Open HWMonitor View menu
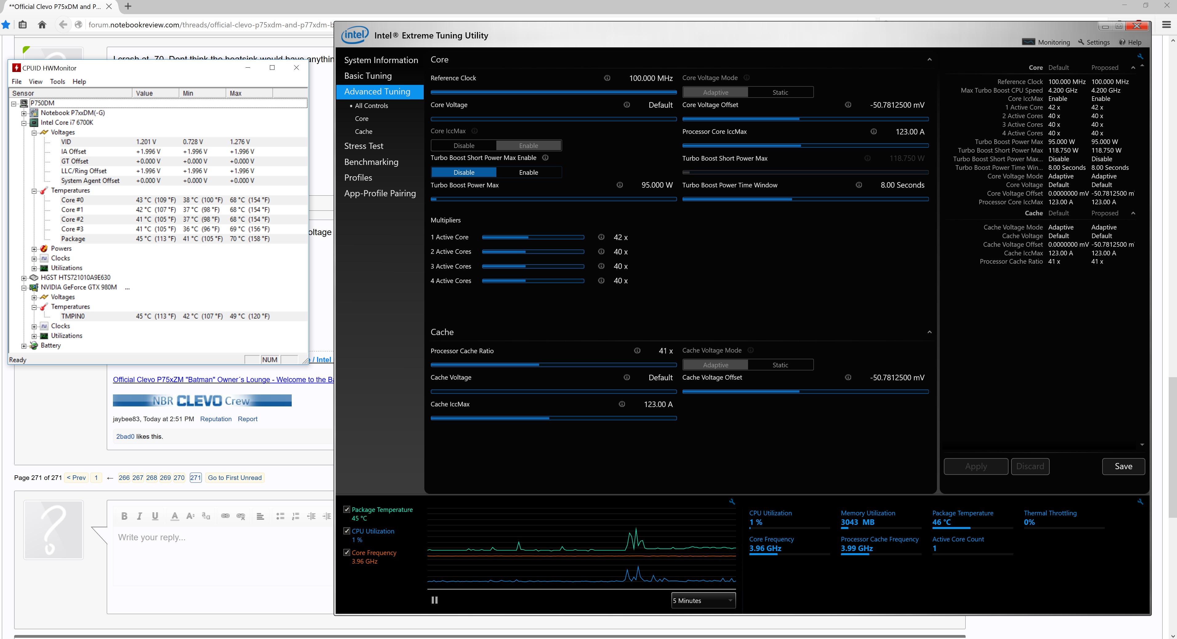Screen dimensions: 1177x639 coord(35,81)
